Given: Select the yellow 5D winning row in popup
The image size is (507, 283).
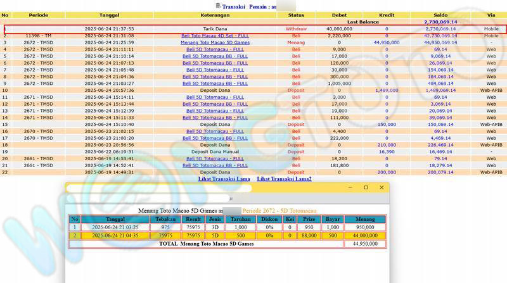Looking at the screenshot, I should pos(228,235).
